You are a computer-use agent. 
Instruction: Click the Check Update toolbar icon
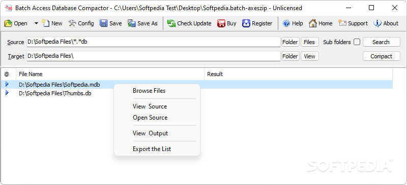point(171,23)
